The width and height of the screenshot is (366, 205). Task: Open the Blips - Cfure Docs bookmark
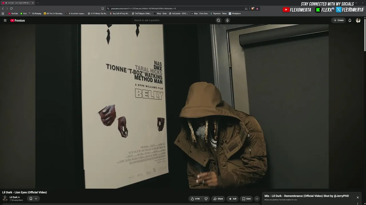200,13
